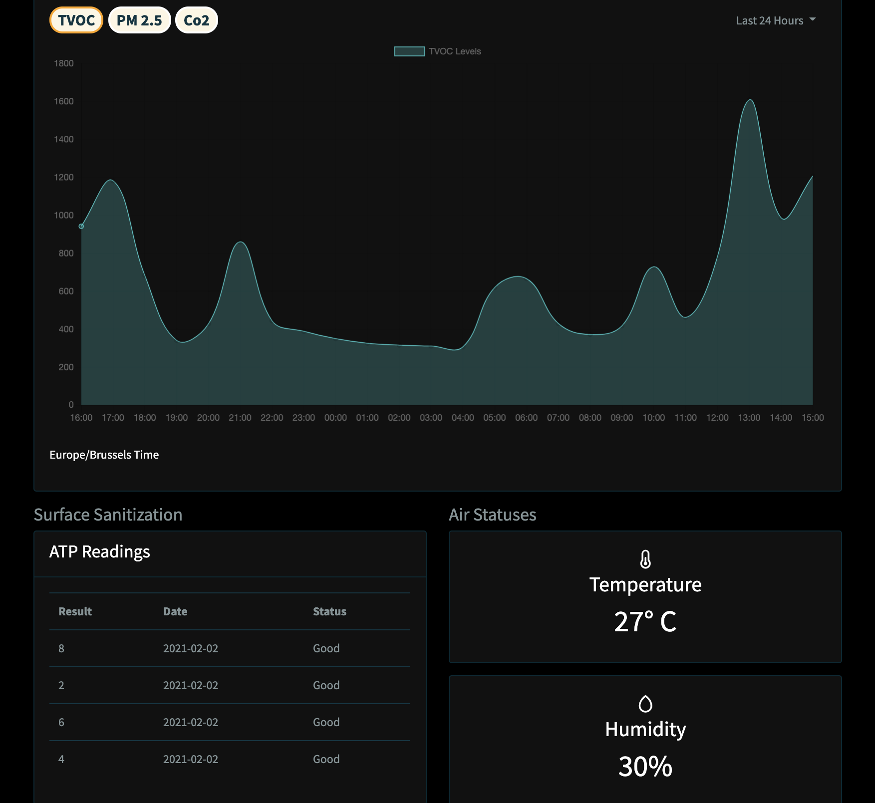Click the Status column header
This screenshot has width=875, height=803.
tap(329, 611)
